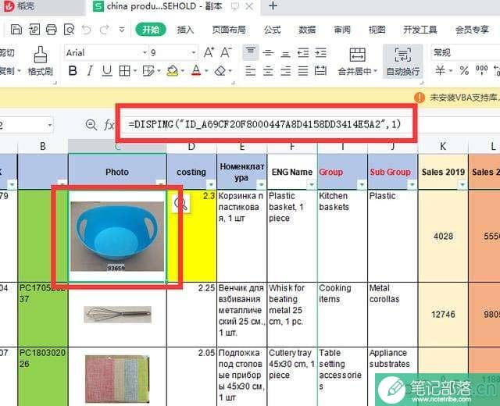Align text right
The image size is (500, 406).
[285, 71]
